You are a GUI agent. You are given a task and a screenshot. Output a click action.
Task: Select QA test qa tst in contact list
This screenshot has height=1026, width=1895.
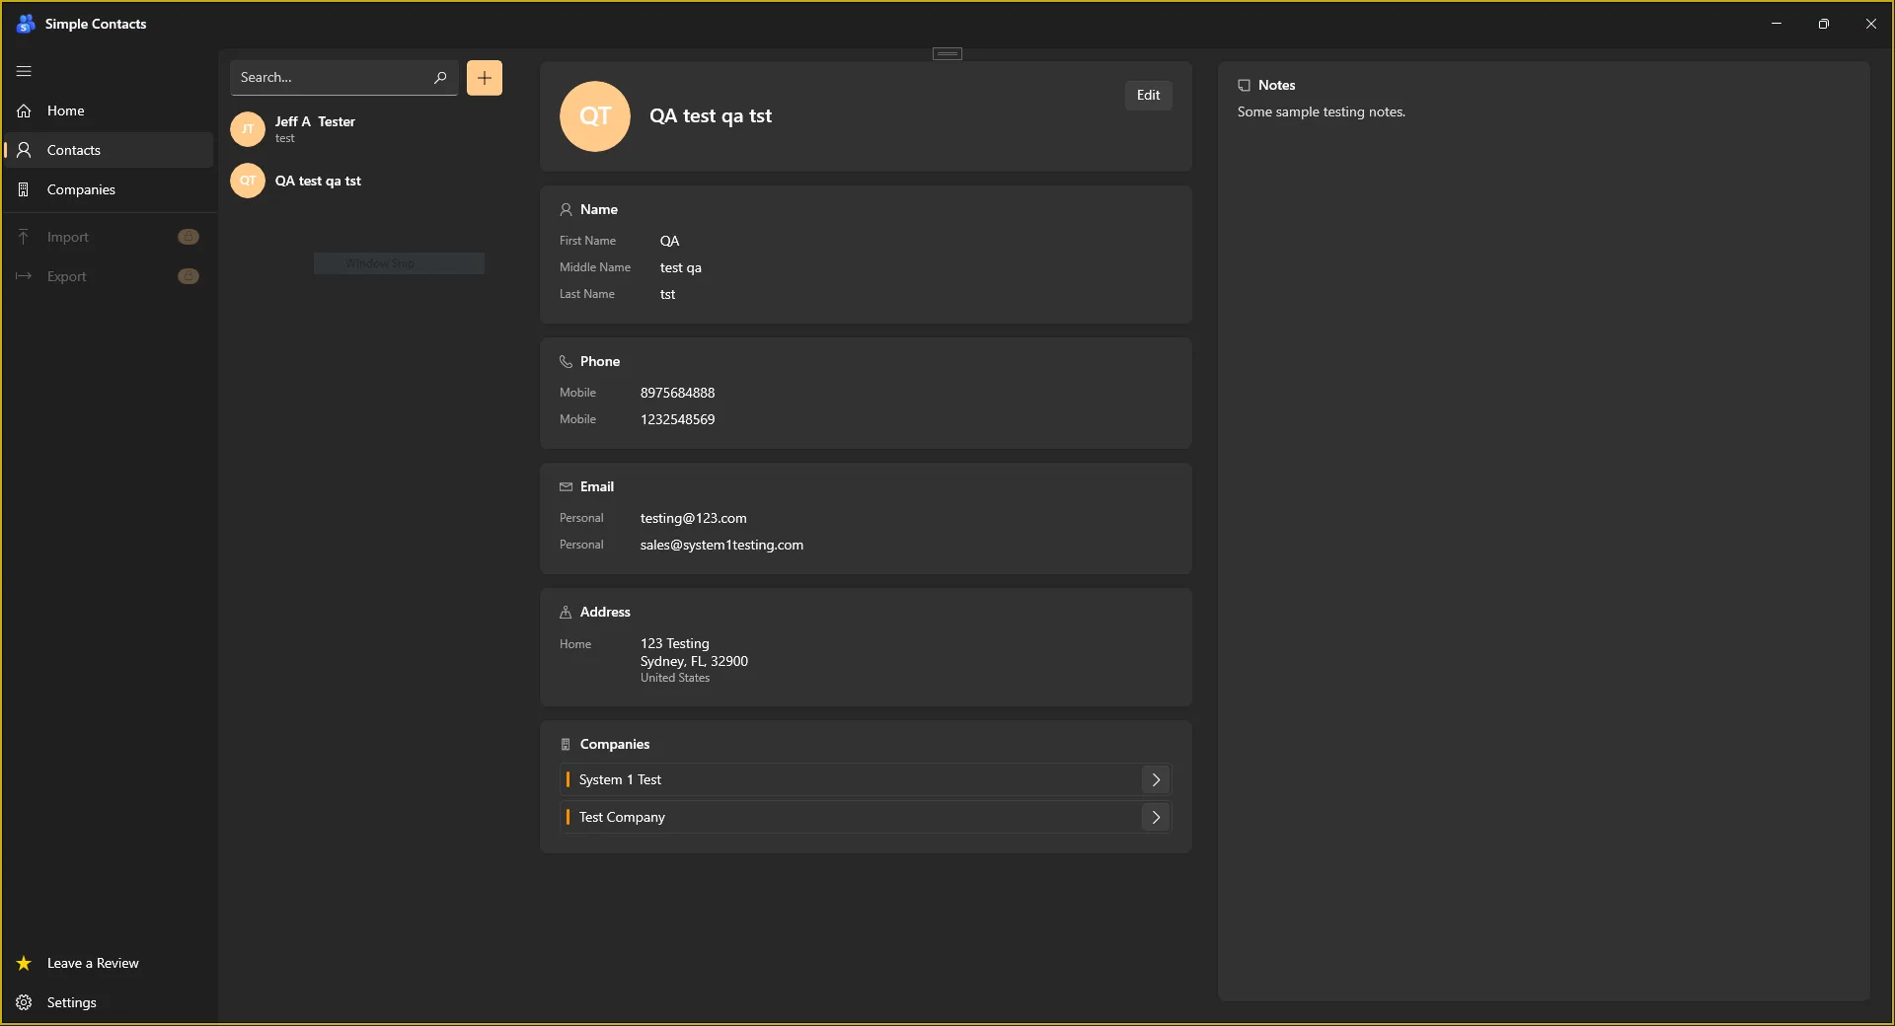[374, 181]
